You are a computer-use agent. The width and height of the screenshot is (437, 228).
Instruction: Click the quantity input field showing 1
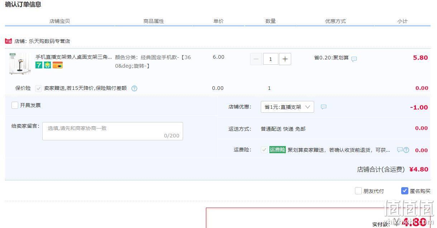[x=271, y=59]
